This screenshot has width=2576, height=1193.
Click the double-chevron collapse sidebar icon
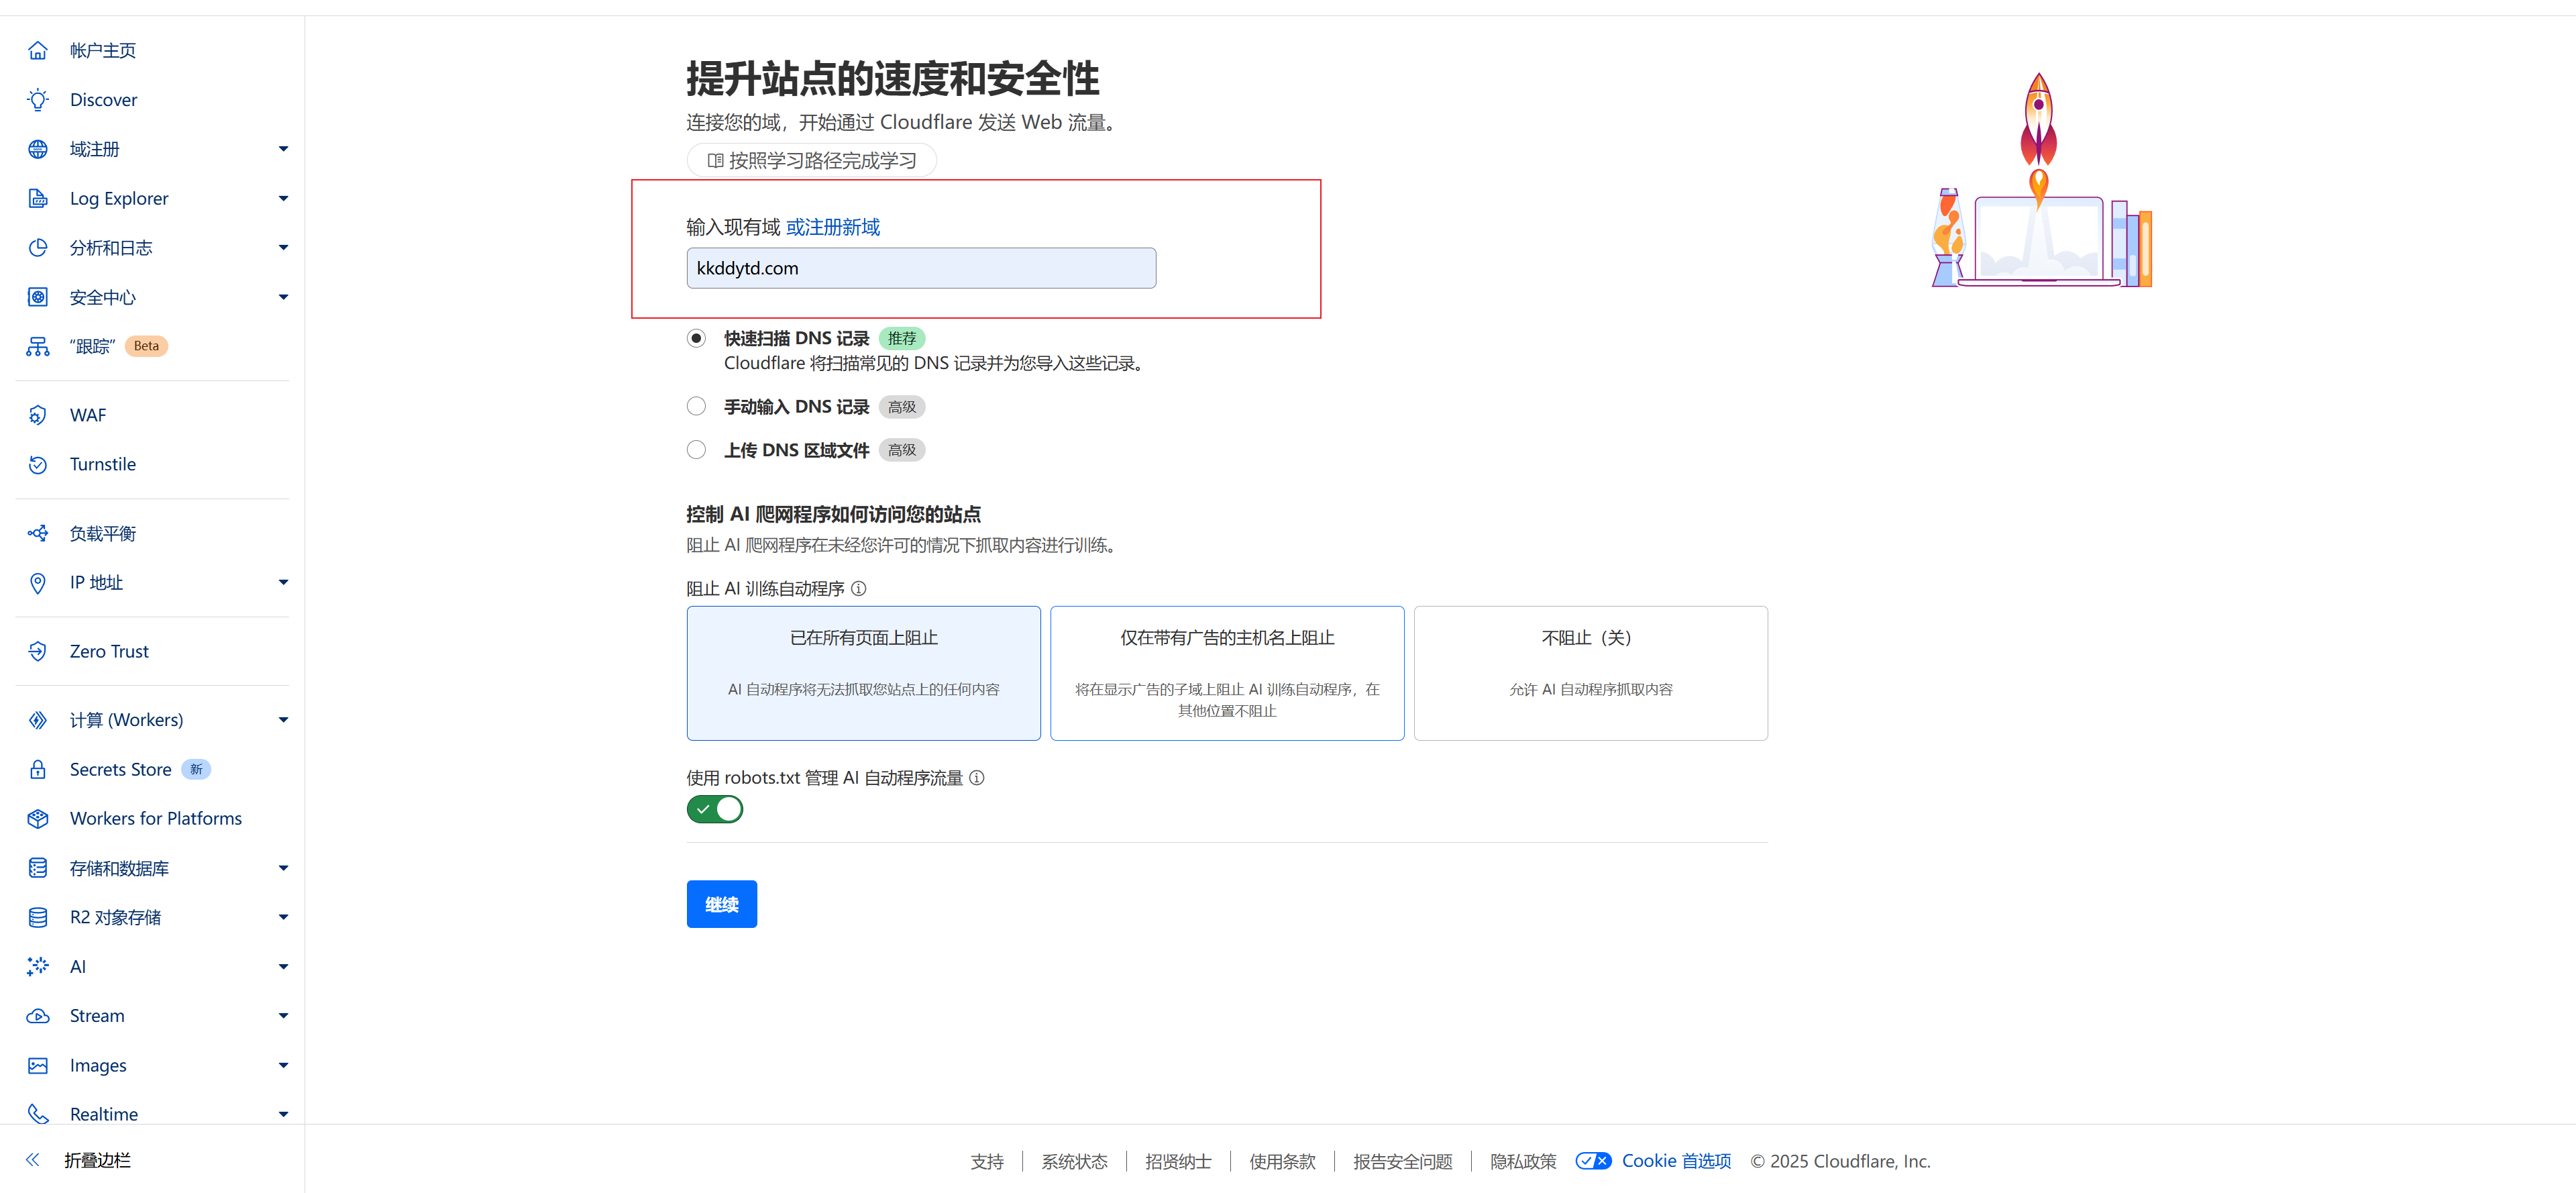tap(33, 1160)
